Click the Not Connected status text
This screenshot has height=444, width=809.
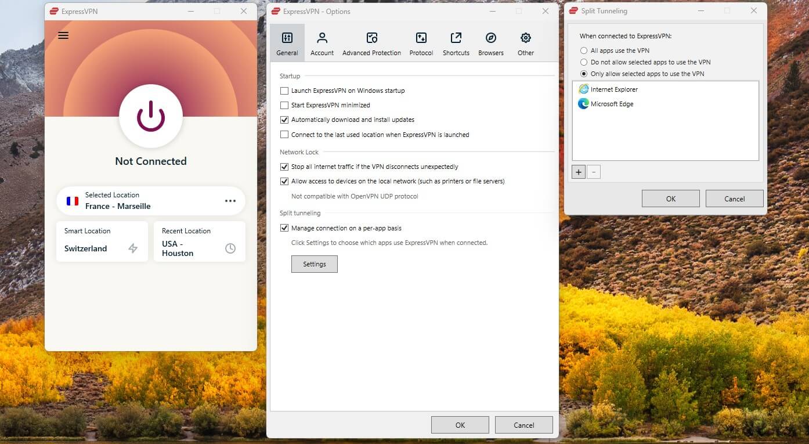click(151, 161)
